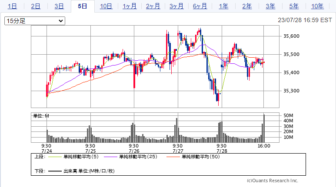This screenshot has height=187, width=336.
Task: Click the 9:30 7/25 date label
Action: pos(90,148)
